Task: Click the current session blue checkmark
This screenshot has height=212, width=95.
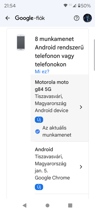Action: point(37,131)
